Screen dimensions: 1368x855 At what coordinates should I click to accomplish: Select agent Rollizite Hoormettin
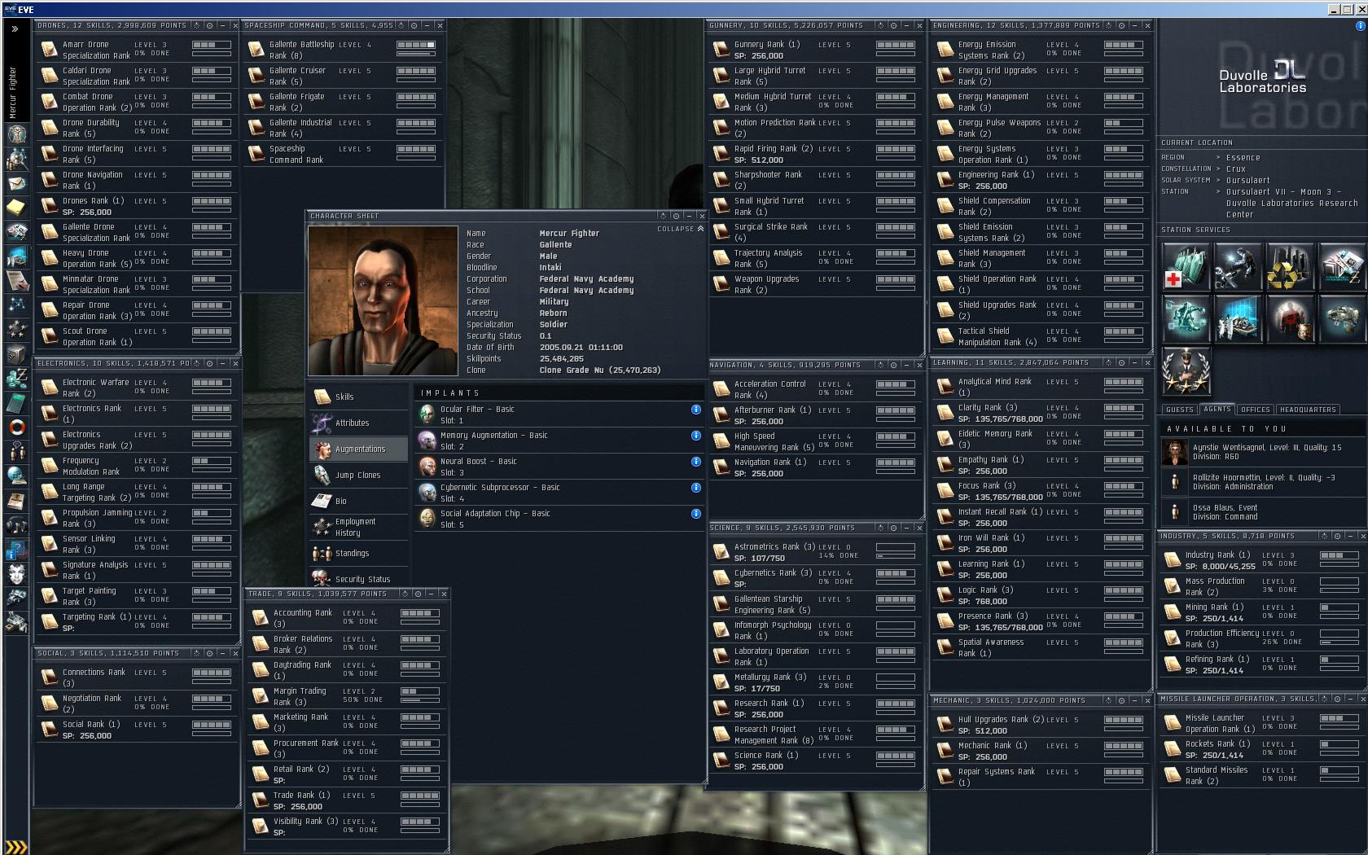(x=1262, y=482)
